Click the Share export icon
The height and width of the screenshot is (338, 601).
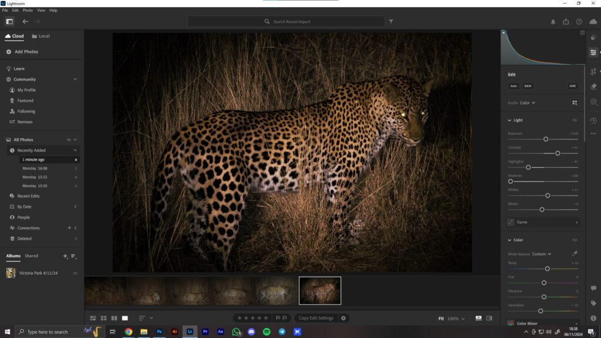(x=566, y=22)
